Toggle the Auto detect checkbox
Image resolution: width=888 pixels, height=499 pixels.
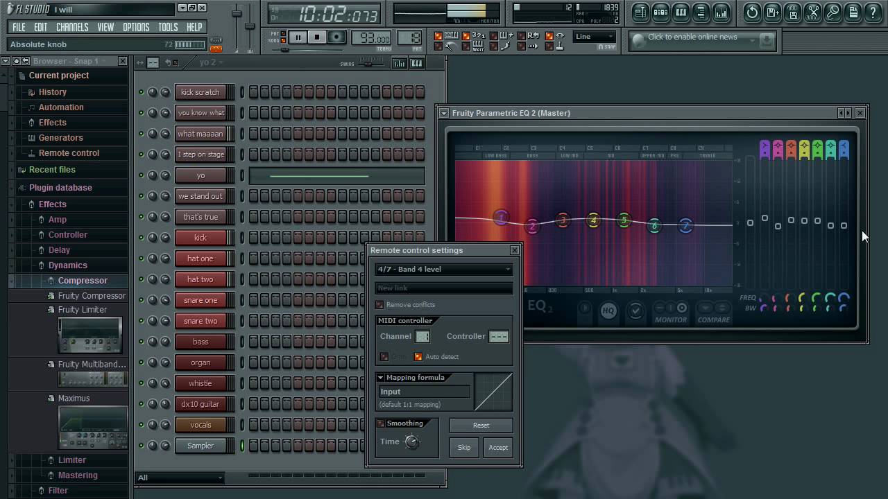click(x=418, y=357)
